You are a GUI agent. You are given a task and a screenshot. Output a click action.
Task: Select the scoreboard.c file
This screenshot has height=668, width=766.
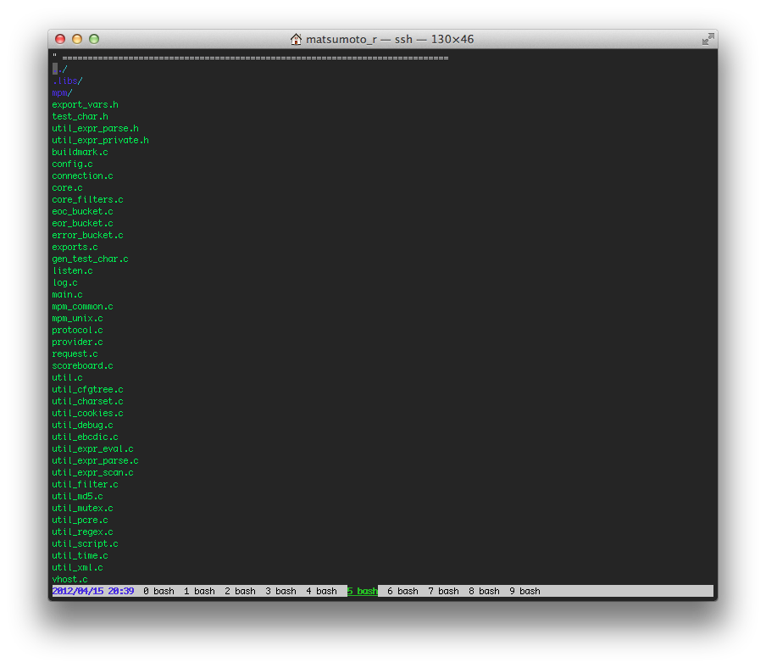pos(82,366)
